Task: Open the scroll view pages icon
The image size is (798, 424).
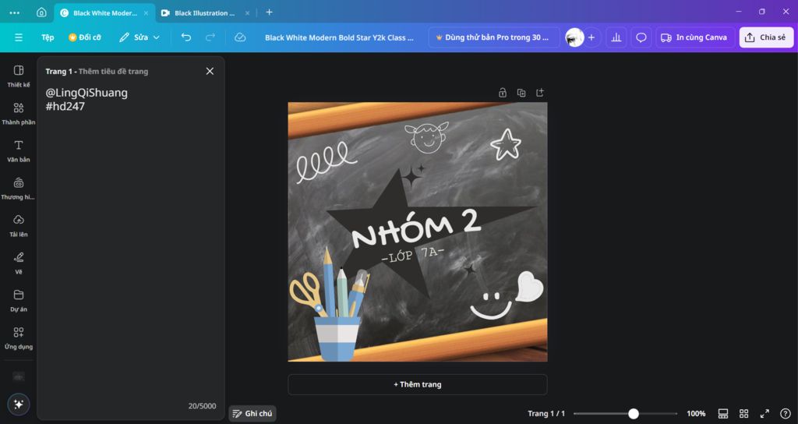Action: [722, 413]
